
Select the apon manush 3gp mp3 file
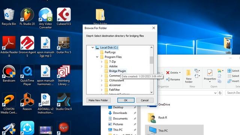(45, 46)
